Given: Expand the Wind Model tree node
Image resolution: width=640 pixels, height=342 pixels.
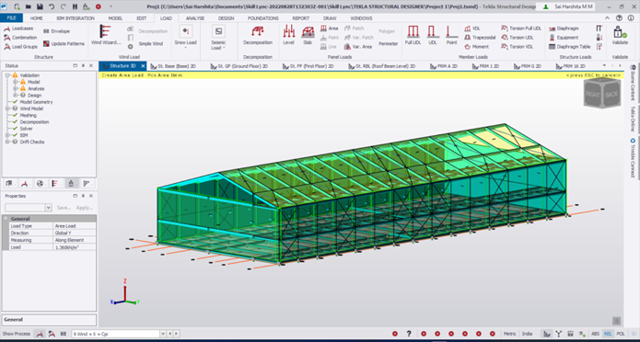Looking at the screenshot, I should pos(7,108).
